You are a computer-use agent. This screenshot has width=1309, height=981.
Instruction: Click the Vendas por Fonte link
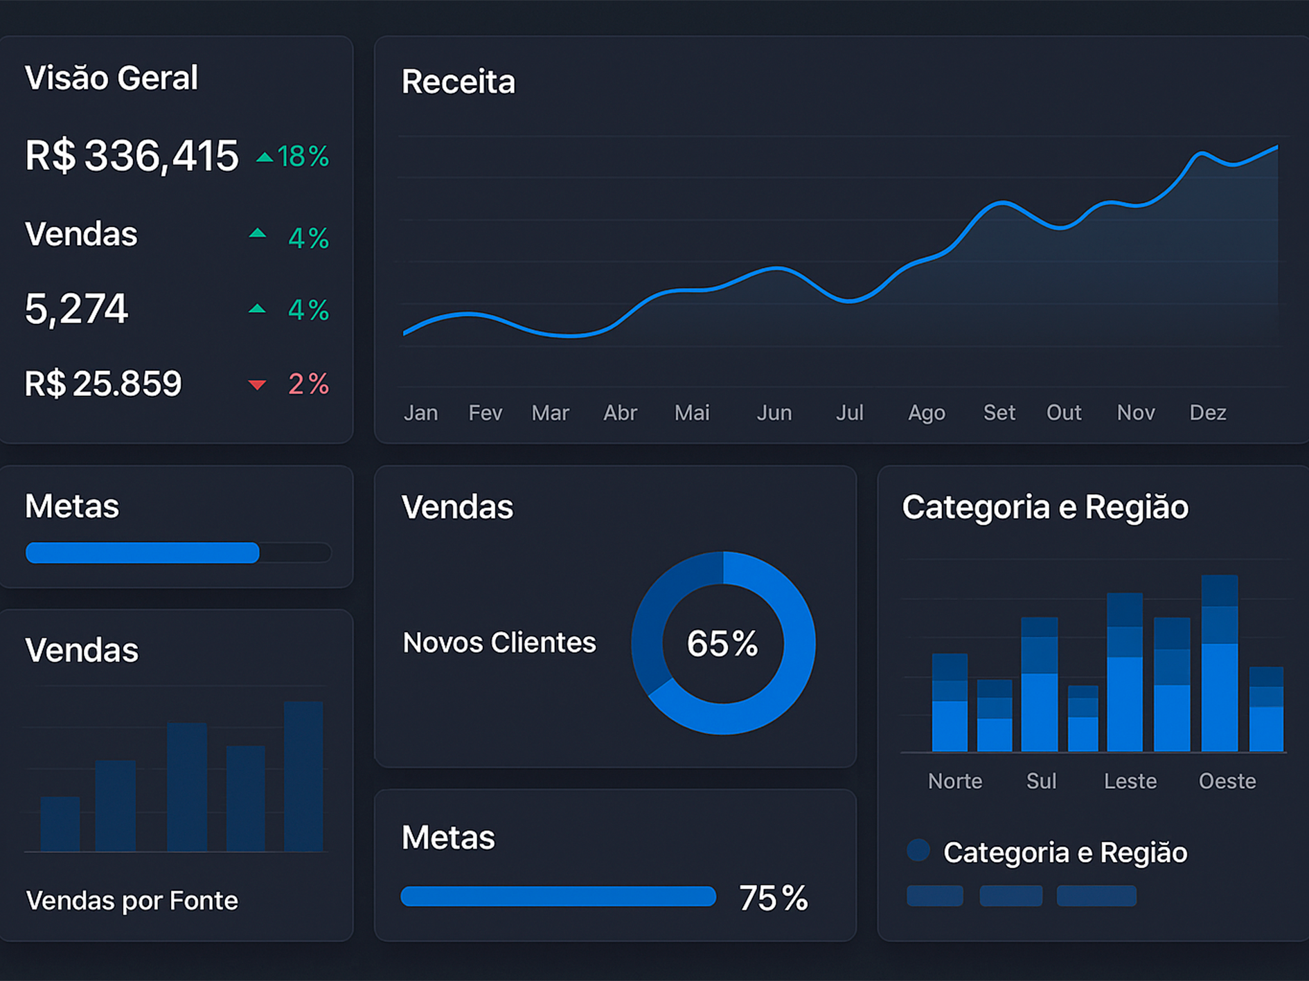(x=132, y=900)
